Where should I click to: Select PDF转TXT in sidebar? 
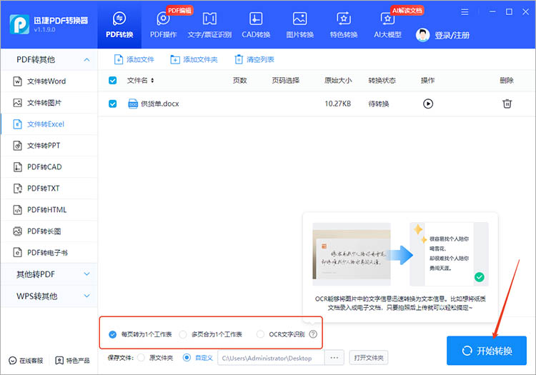pos(49,188)
